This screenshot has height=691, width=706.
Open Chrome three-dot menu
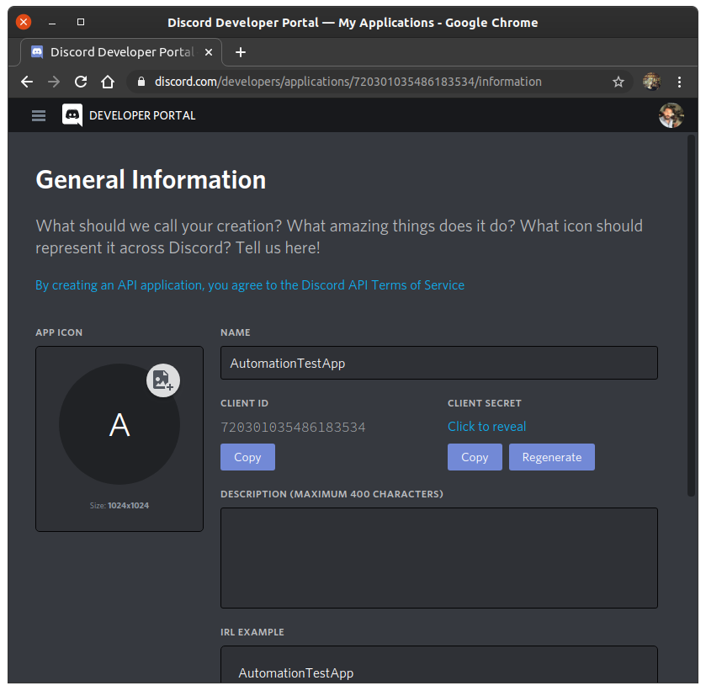679,82
